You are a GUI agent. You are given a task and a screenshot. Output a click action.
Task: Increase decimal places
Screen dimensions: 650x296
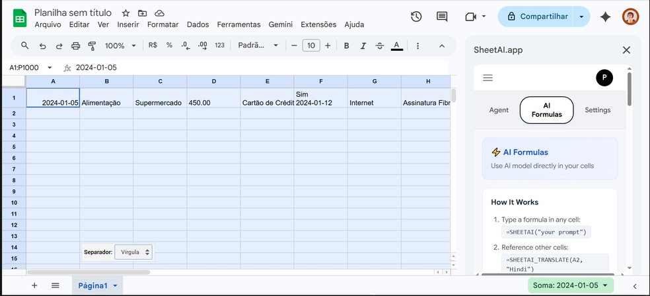coord(203,45)
